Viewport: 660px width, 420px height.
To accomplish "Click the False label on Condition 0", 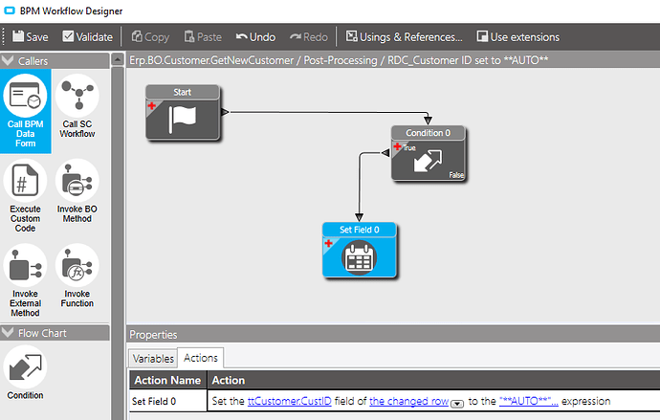I will (x=456, y=175).
